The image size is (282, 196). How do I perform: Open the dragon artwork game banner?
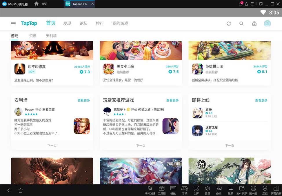click(52, 171)
